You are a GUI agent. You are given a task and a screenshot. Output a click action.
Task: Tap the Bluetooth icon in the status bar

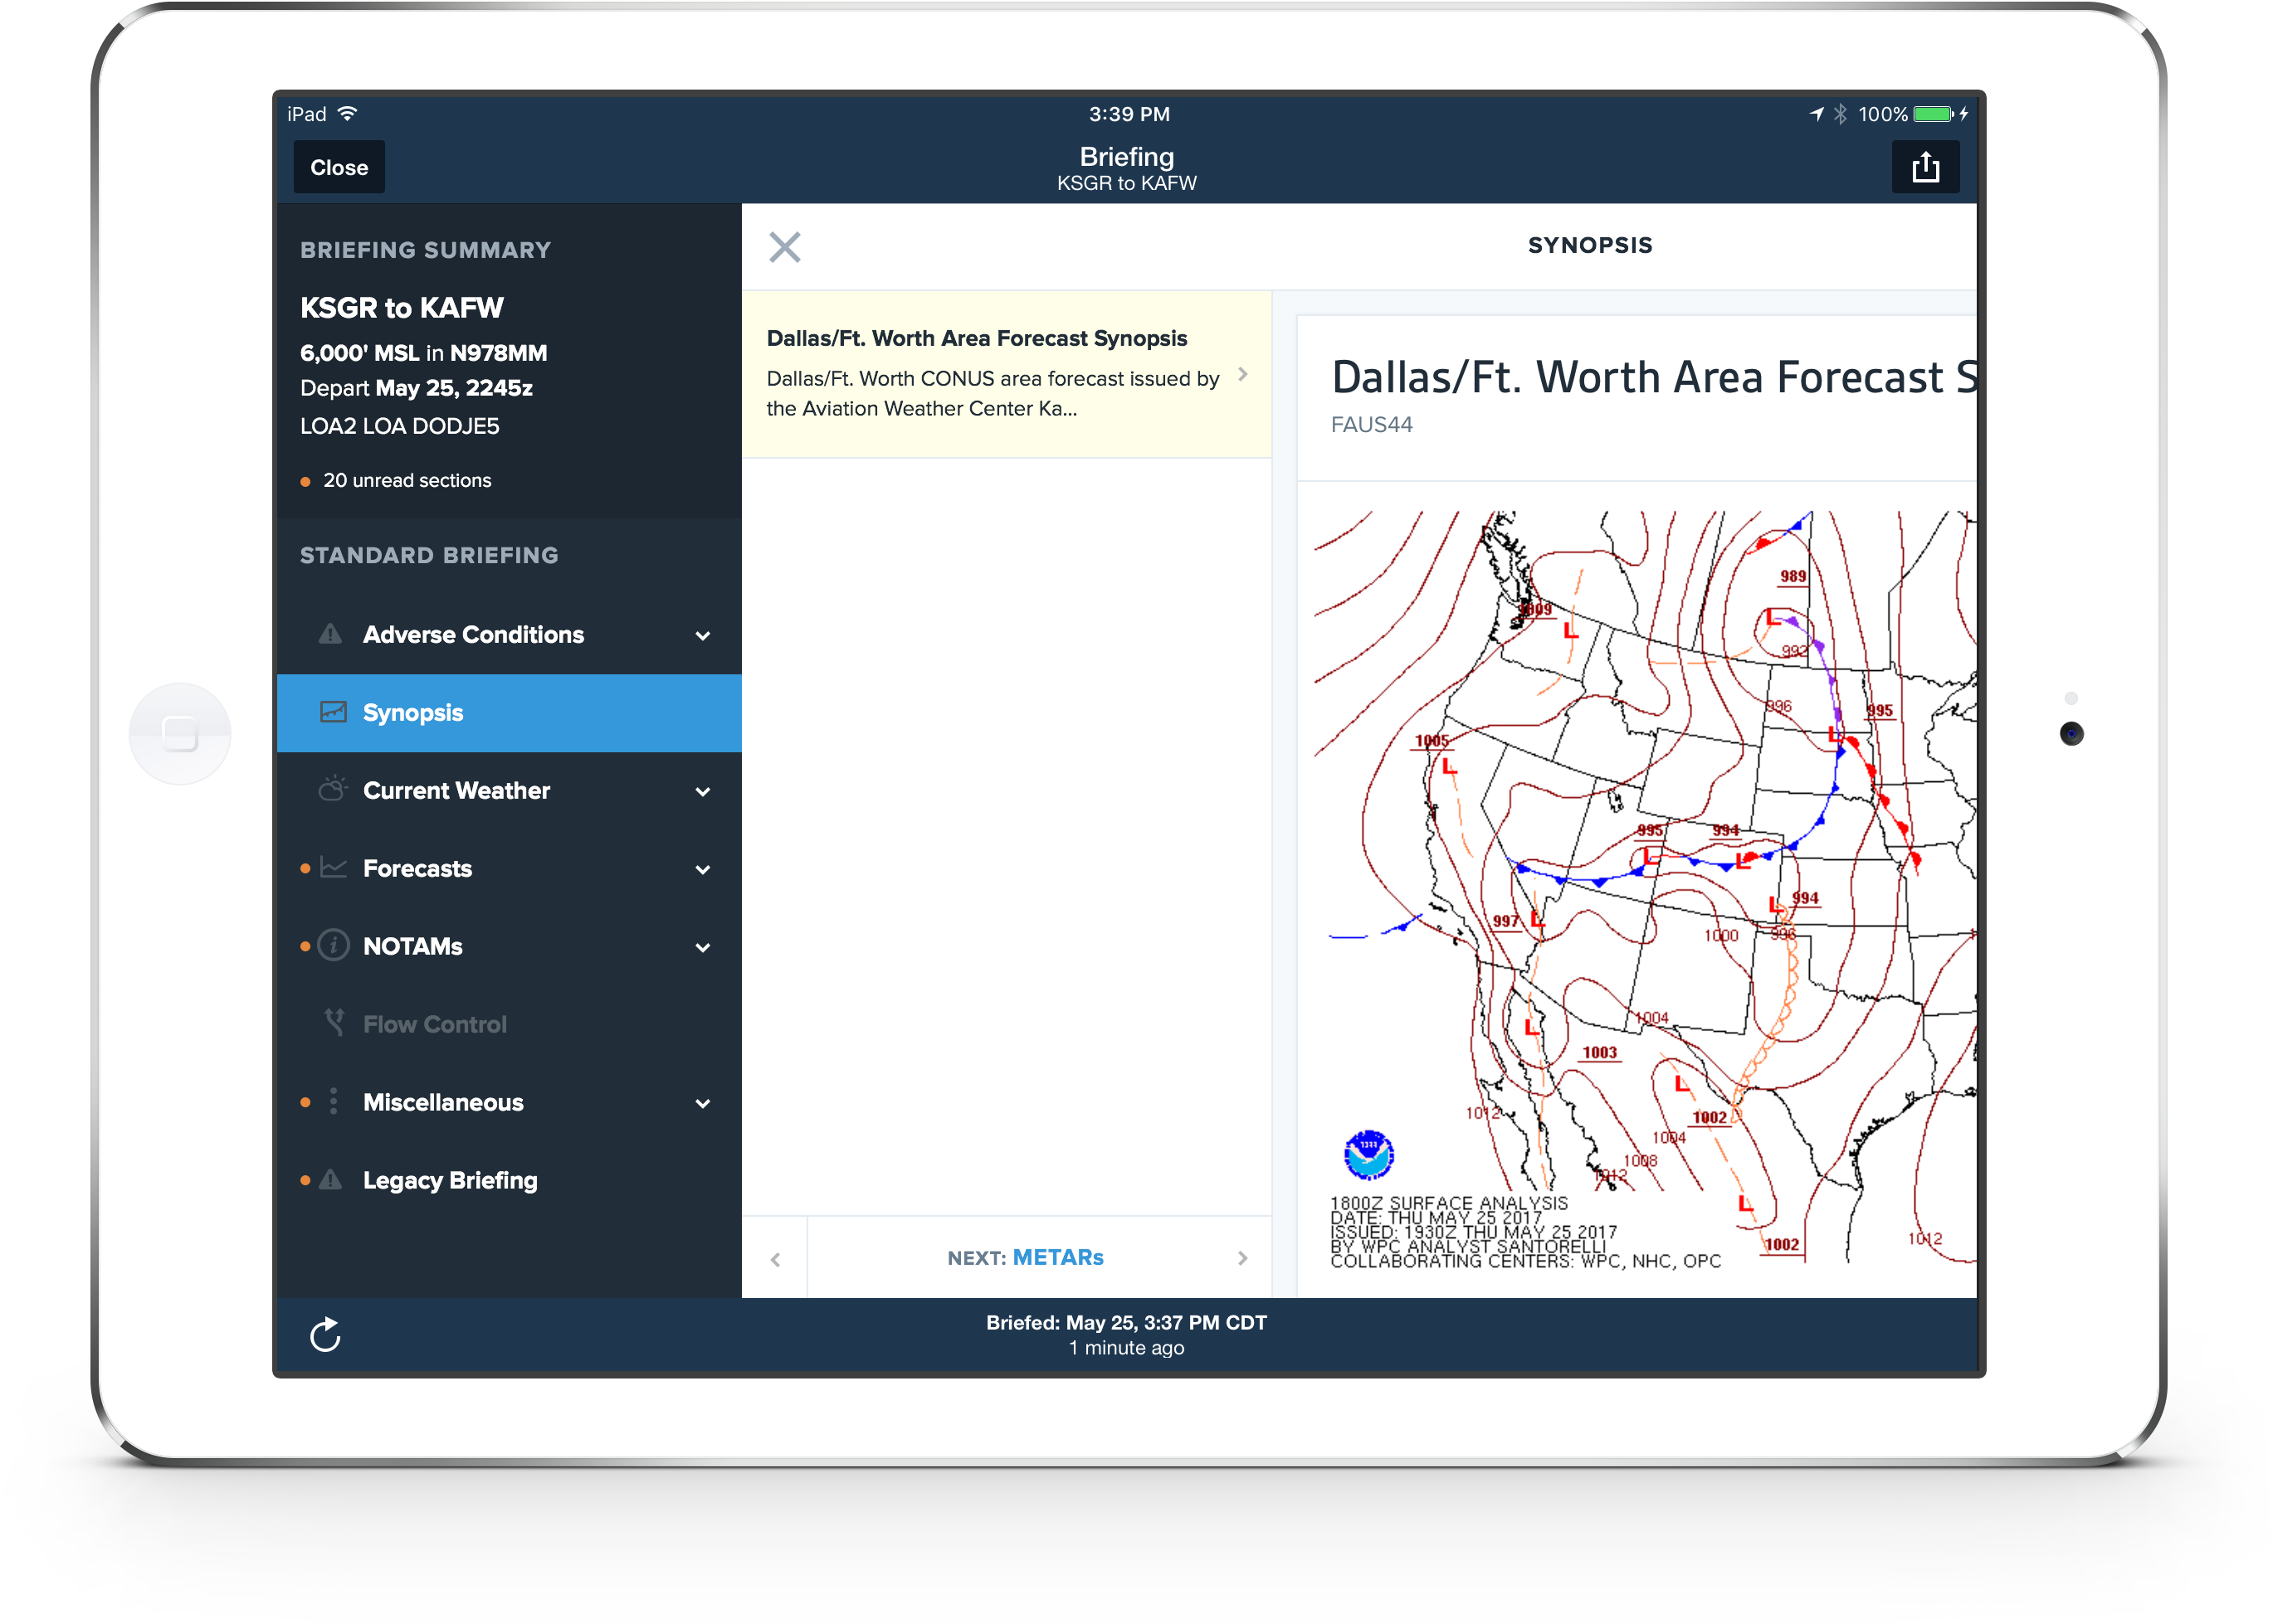tap(1840, 114)
